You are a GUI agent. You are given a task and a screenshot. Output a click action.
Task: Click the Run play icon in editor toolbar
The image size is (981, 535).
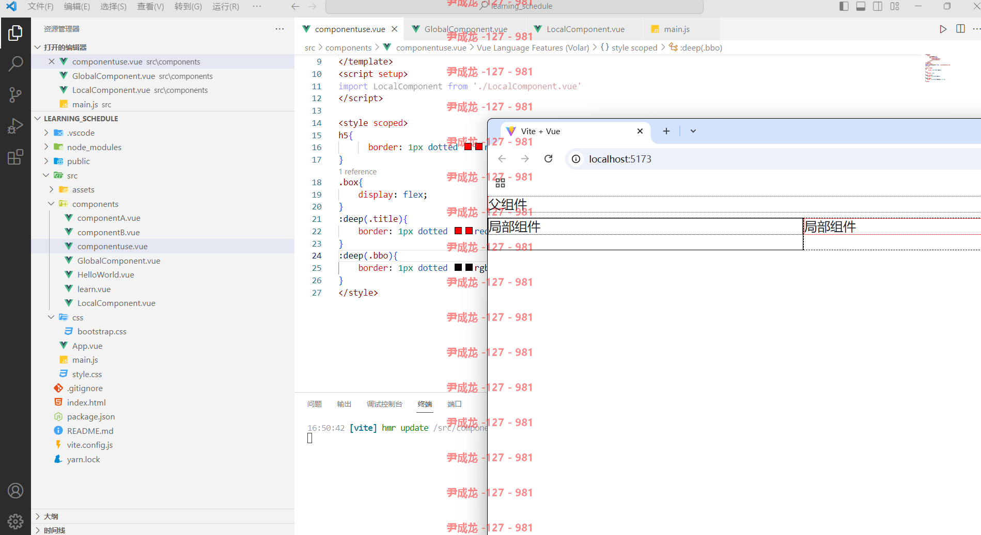coord(943,29)
